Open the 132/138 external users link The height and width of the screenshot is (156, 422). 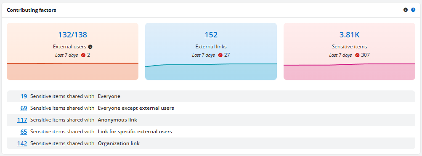click(x=73, y=35)
